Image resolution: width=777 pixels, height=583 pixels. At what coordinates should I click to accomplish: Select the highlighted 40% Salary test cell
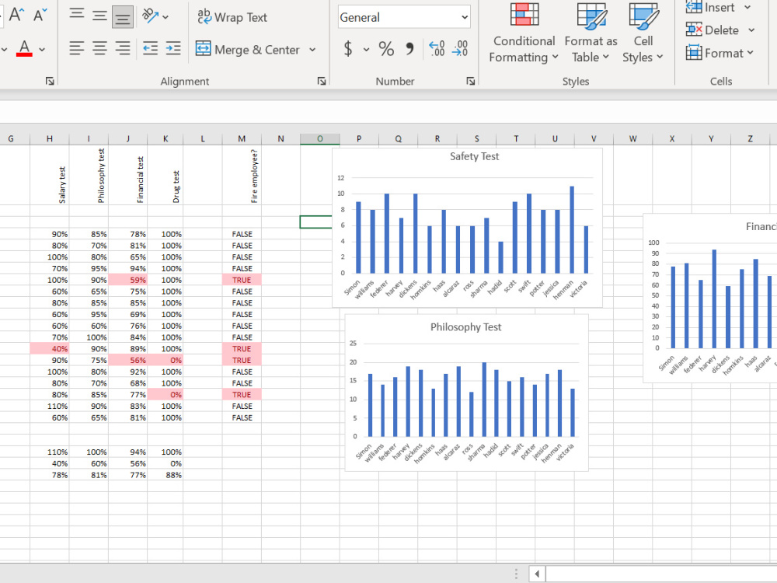point(50,349)
